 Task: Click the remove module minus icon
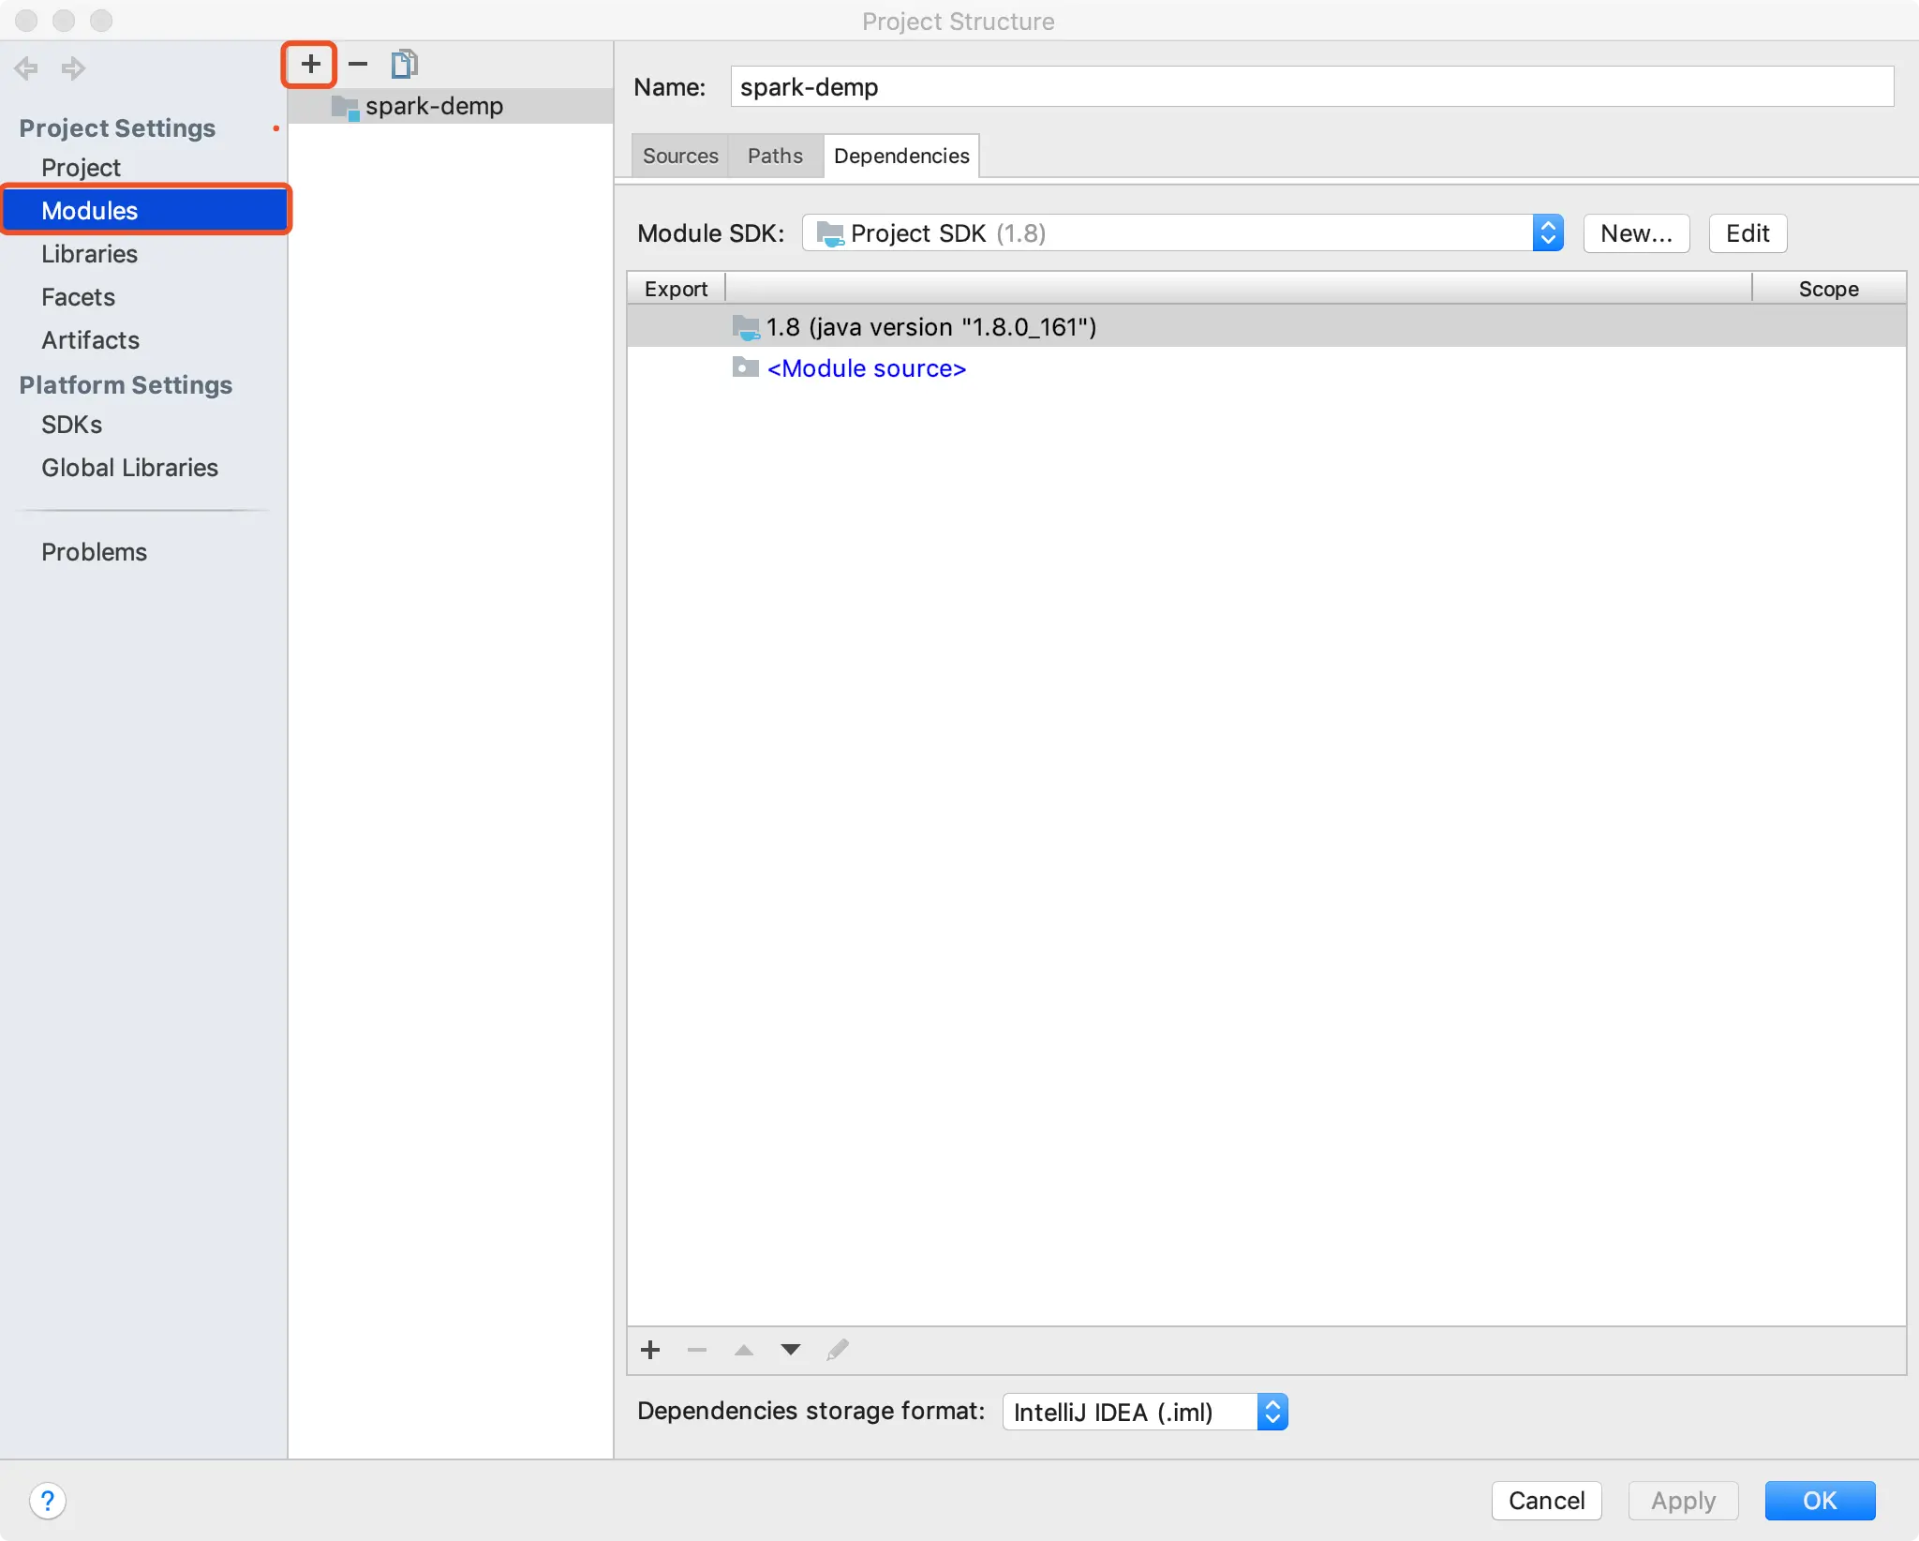pyautogui.click(x=358, y=65)
